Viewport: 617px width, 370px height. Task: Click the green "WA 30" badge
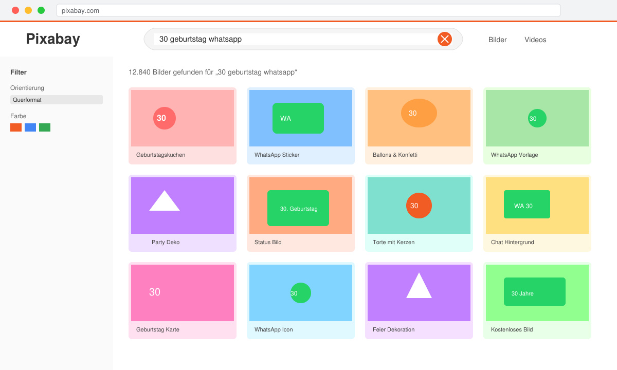[x=527, y=204]
